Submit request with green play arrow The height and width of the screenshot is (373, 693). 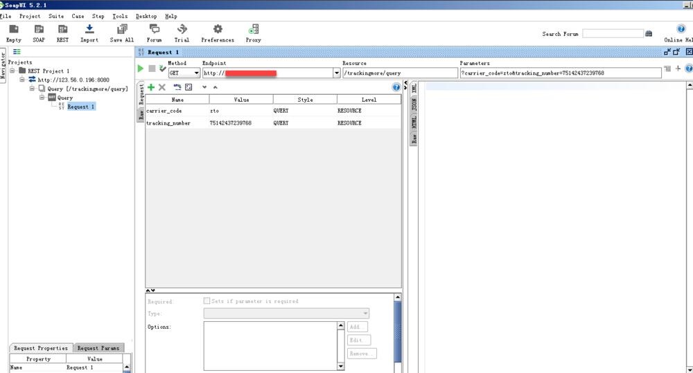click(x=141, y=69)
